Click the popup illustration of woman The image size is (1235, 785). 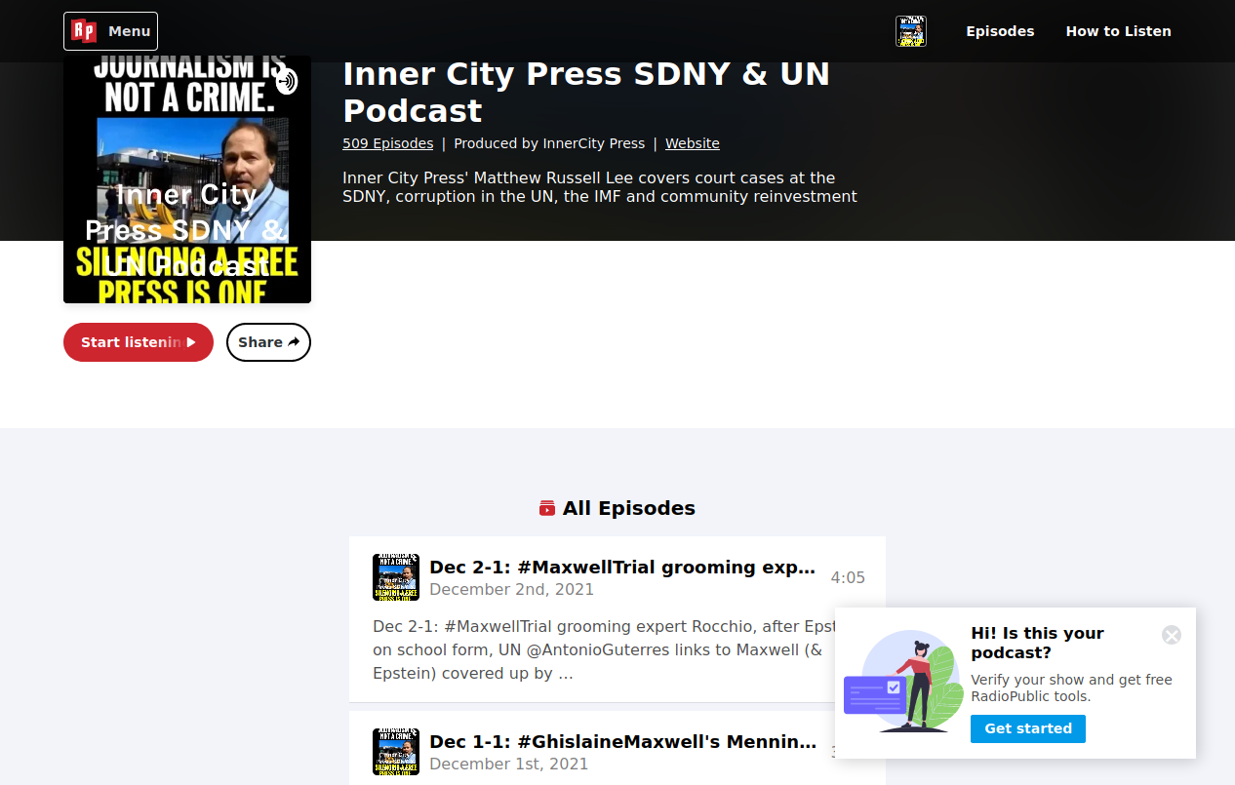[x=903, y=682]
